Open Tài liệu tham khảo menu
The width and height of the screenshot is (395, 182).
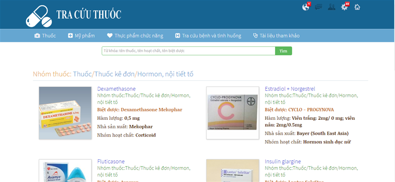276,36
